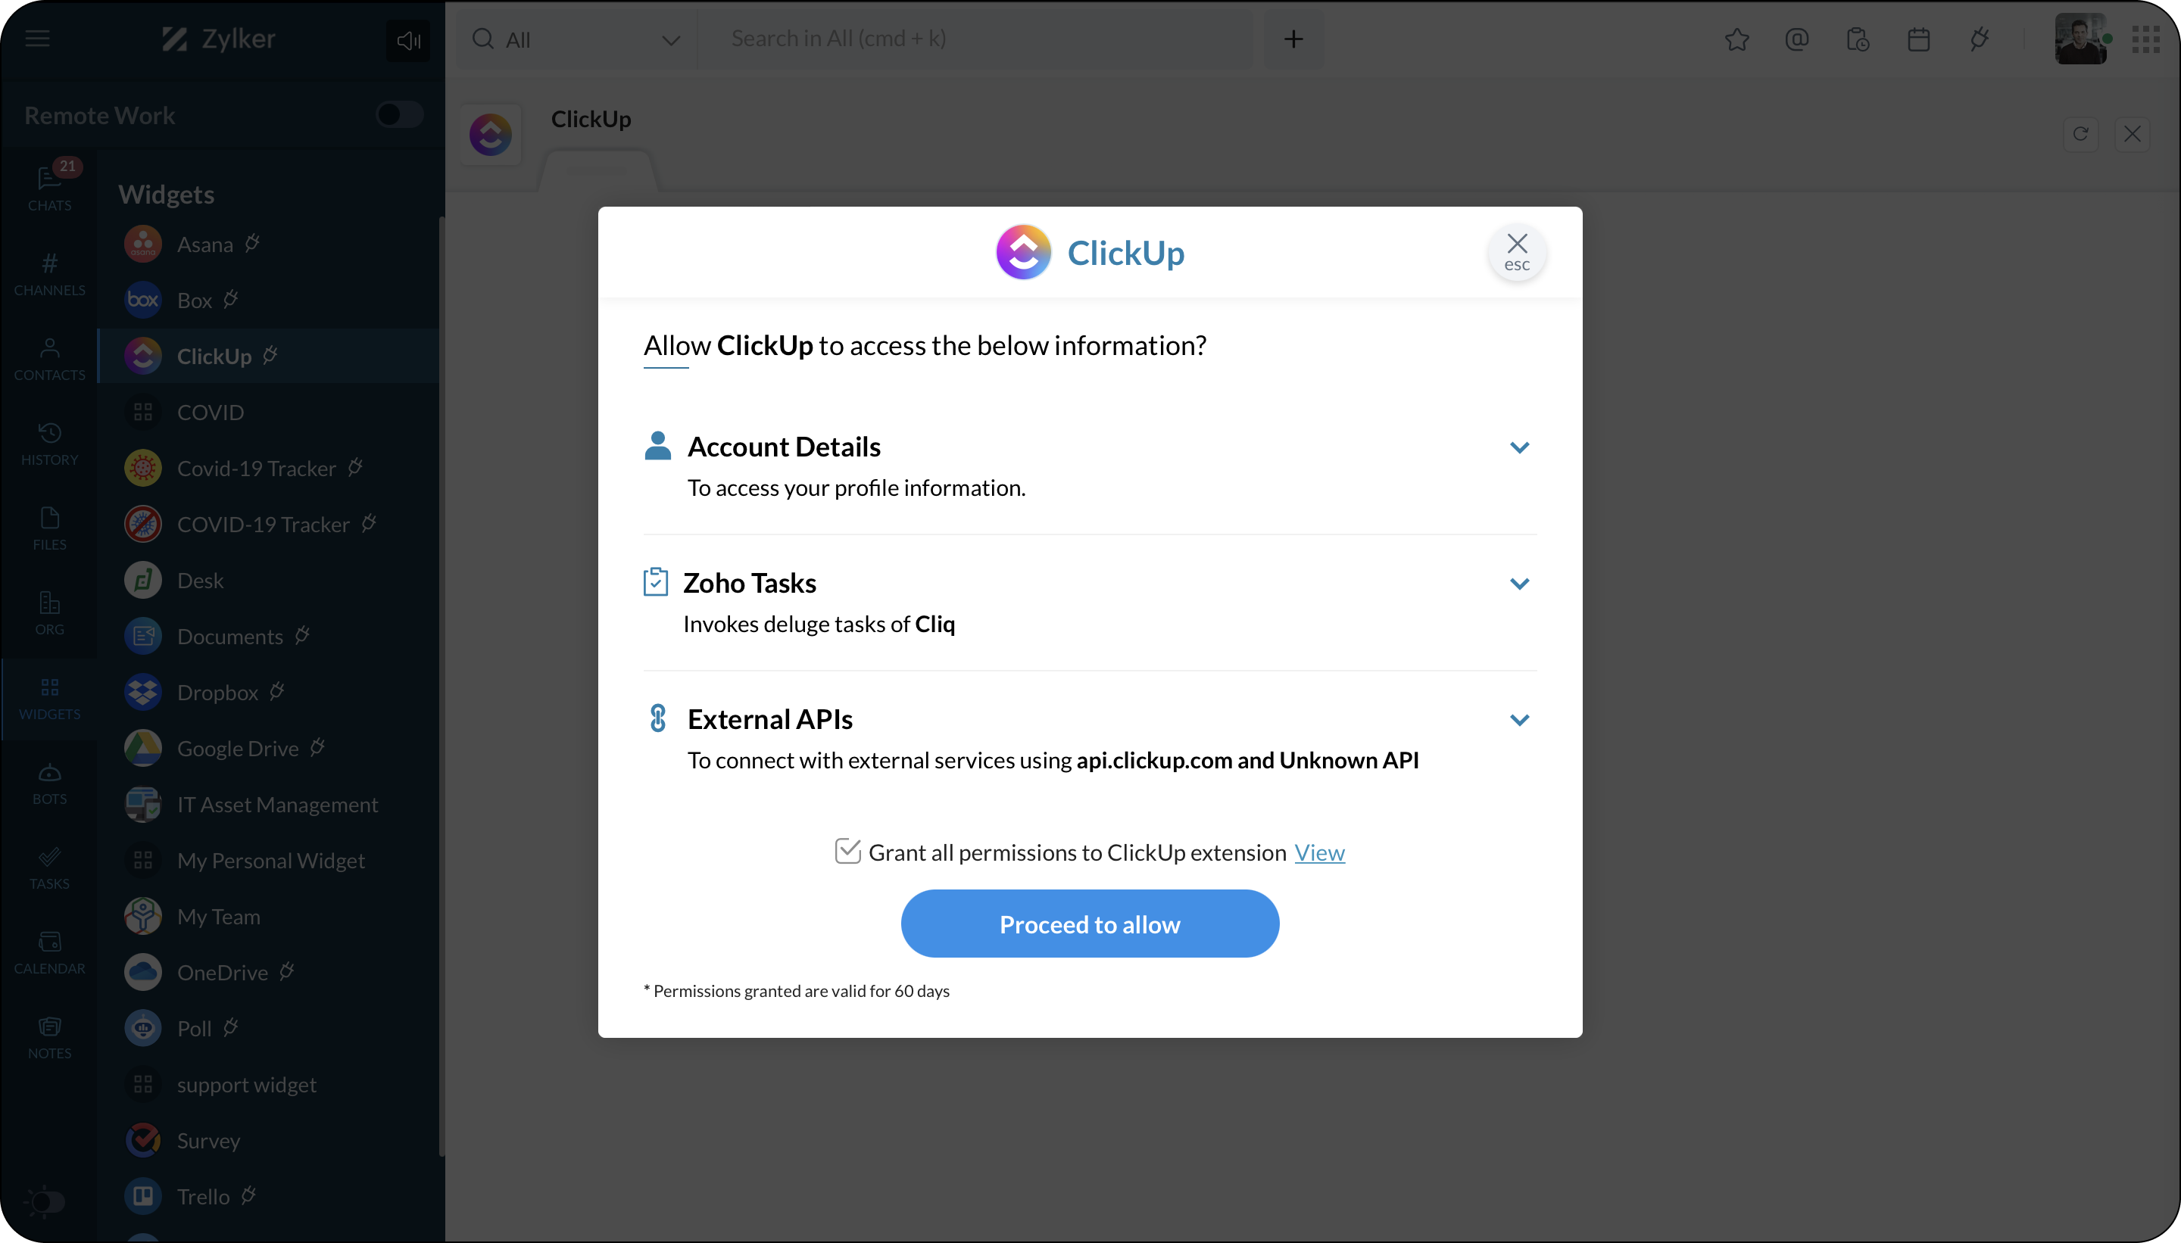Expand the Zoho Tasks permission chevron

click(x=1519, y=584)
